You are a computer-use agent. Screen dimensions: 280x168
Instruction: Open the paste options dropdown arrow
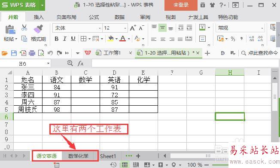(16, 39)
